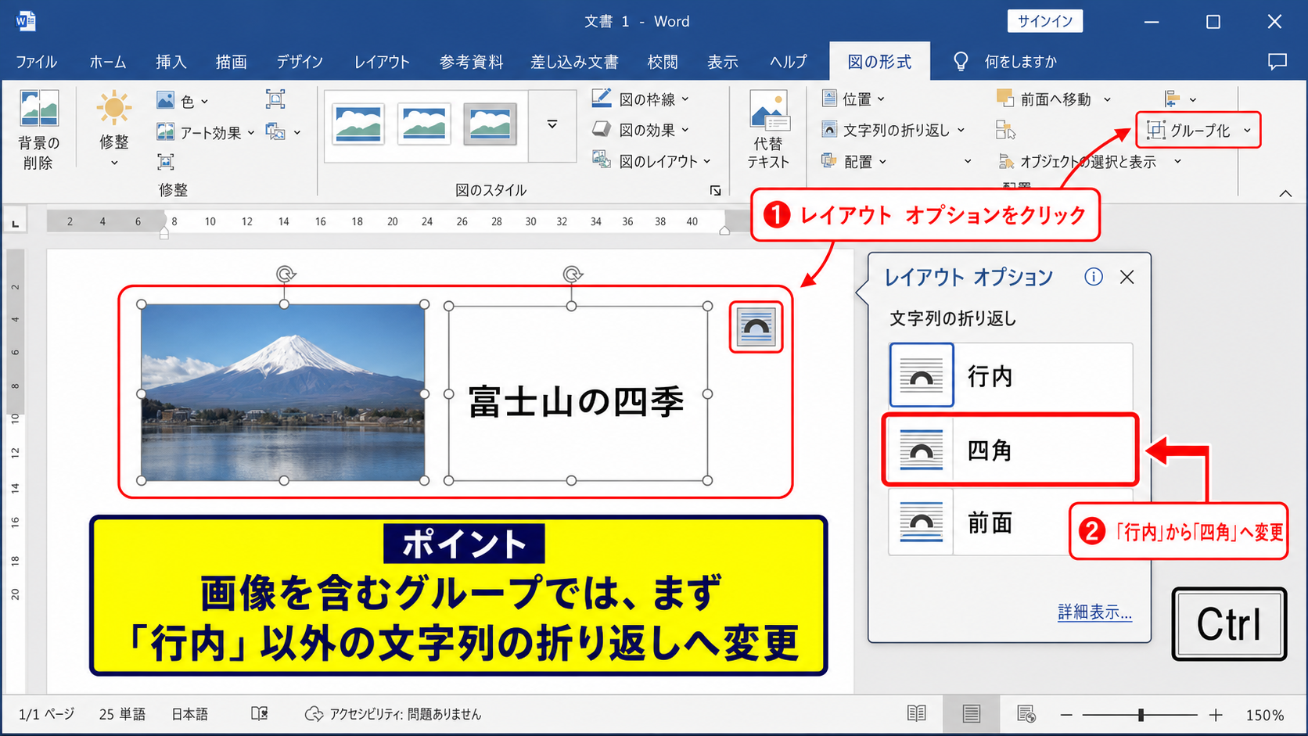Click the Picture Border (図の枠線) icon
This screenshot has height=736, width=1308.
[x=602, y=99]
